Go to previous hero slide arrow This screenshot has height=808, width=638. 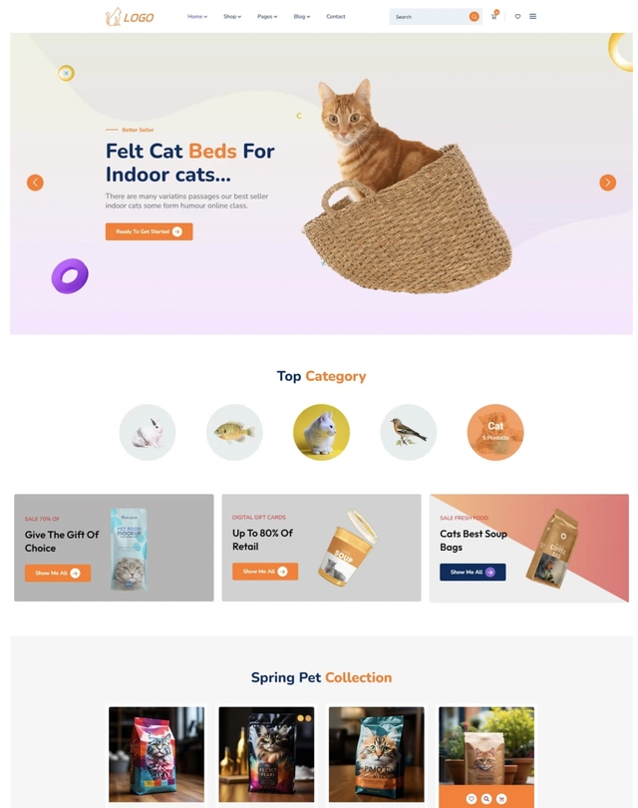click(35, 183)
